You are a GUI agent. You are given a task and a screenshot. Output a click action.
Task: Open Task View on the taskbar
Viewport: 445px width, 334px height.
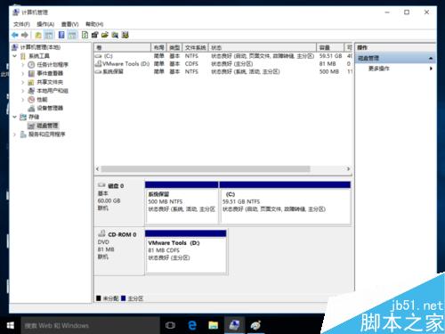point(170,325)
